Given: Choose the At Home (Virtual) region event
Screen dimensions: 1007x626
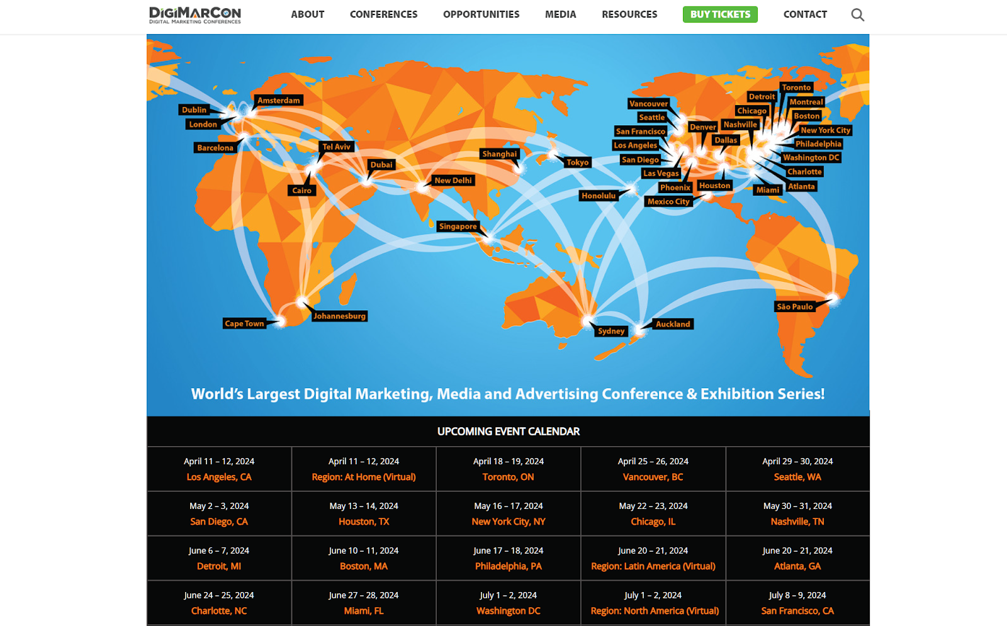Looking at the screenshot, I should (363, 477).
